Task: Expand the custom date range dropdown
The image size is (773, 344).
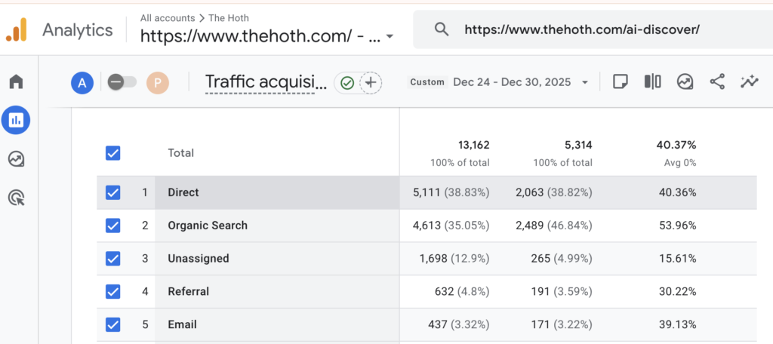Action: (x=584, y=82)
